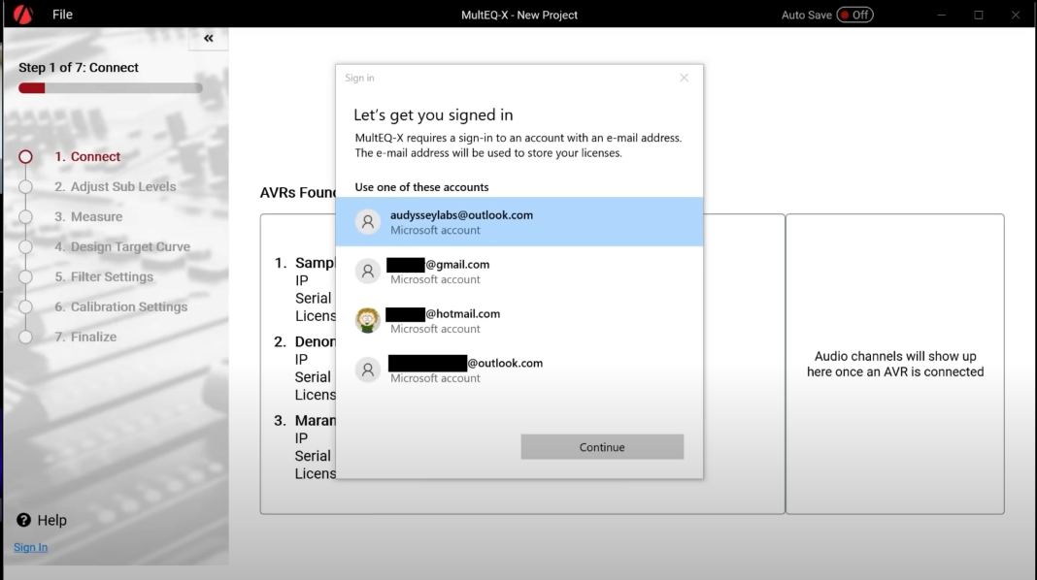Click the step progress bar
Screen dimensions: 1037x580
111,88
